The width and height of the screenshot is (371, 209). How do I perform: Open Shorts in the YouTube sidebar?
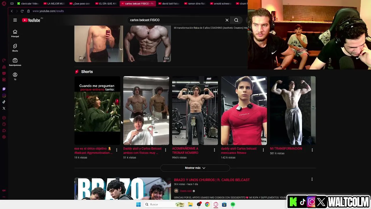pyautogui.click(x=15, y=48)
